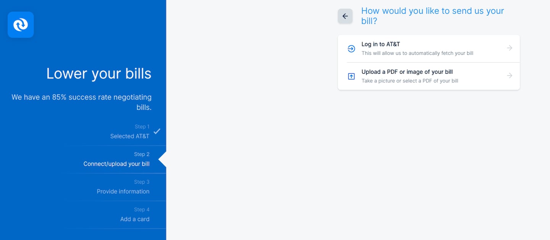Click the Lower your bills heading
The height and width of the screenshot is (240, 550).
coord(99,74)
